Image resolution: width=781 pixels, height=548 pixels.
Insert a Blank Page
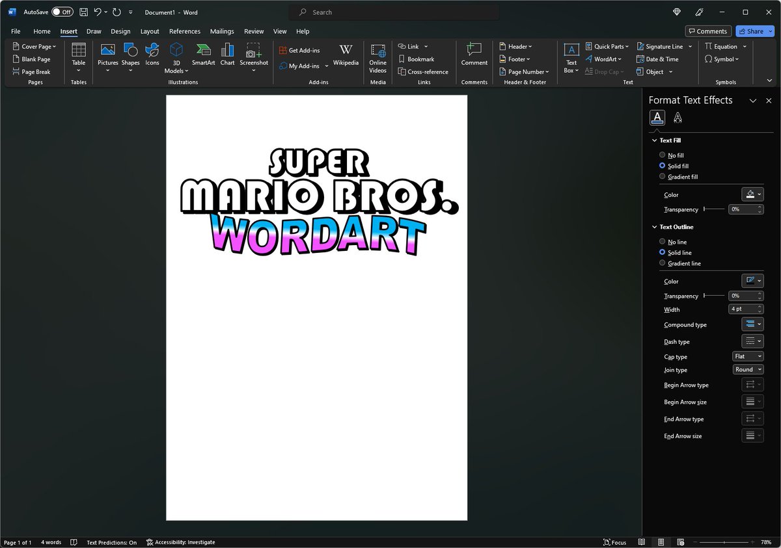(31, 59)
